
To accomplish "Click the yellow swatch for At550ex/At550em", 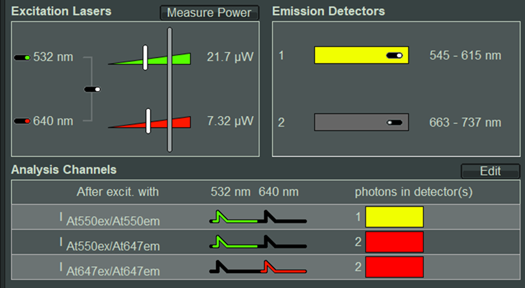I will 394,217.
